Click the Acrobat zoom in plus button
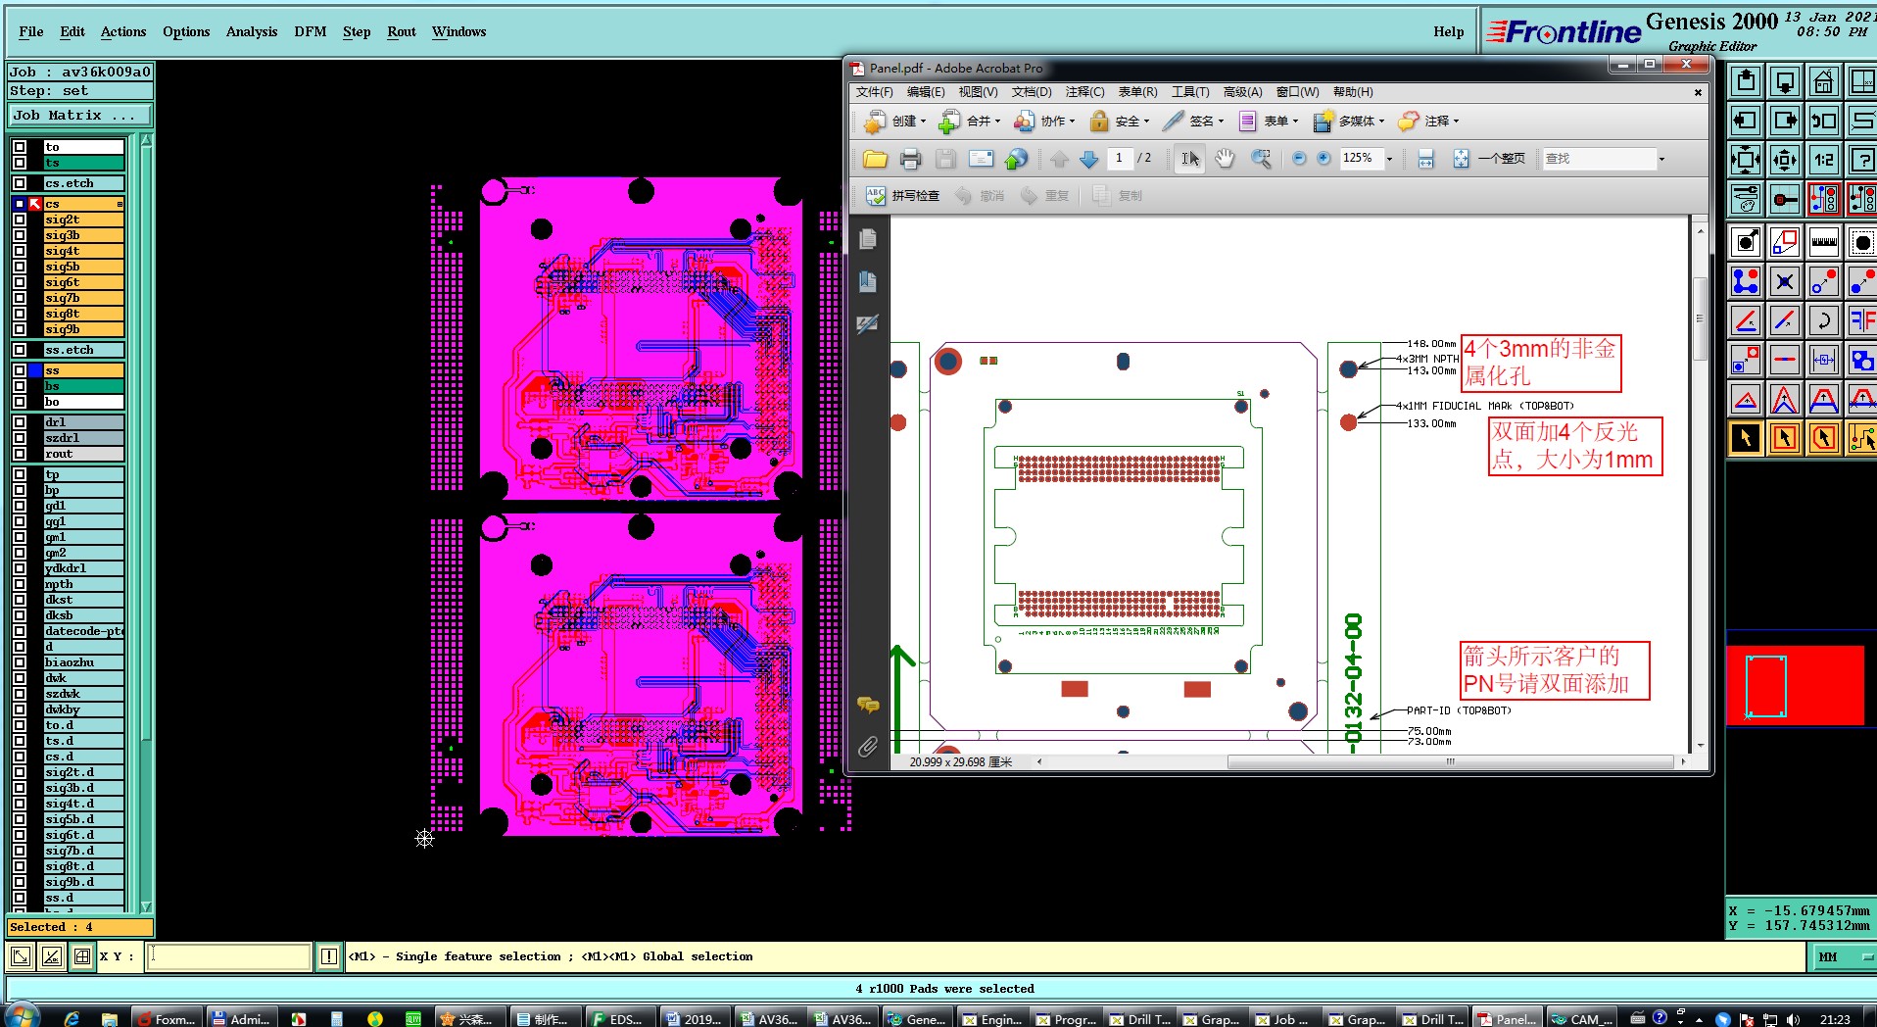1877x1027 pixels. click(1324, 159)
